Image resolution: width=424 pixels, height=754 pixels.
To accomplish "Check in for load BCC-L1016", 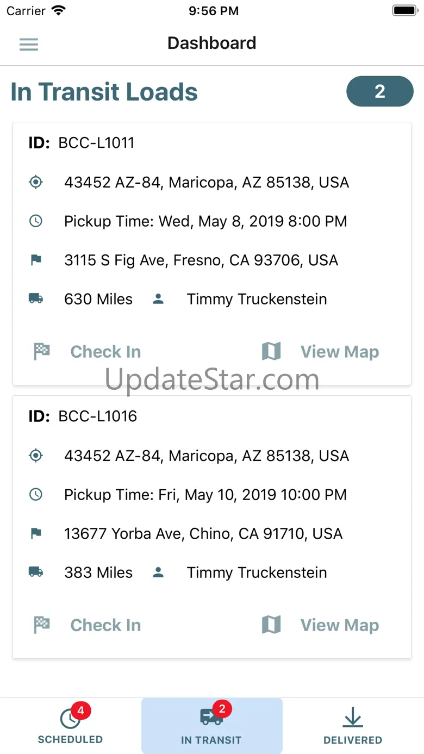I will pos(88,625).
